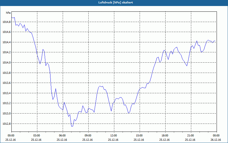Click the 25.12.16 date under 12:00
The width and height of the screenshot is (228, 143).
click(113, 140)
